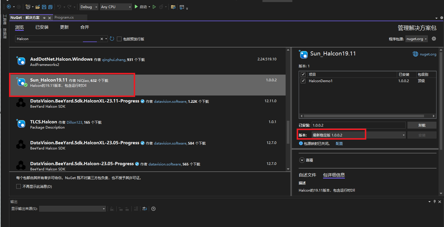Image resolution: width=444 pixels, height=227 pixels.
Task: Click the window layout icon in toolbar
Action: tap(182, 7)
